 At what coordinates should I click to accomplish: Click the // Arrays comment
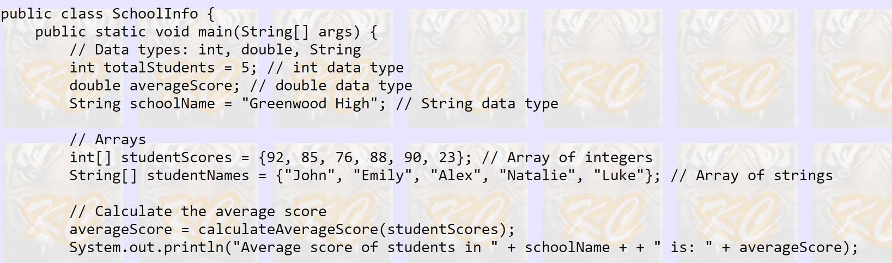point(108,139)
